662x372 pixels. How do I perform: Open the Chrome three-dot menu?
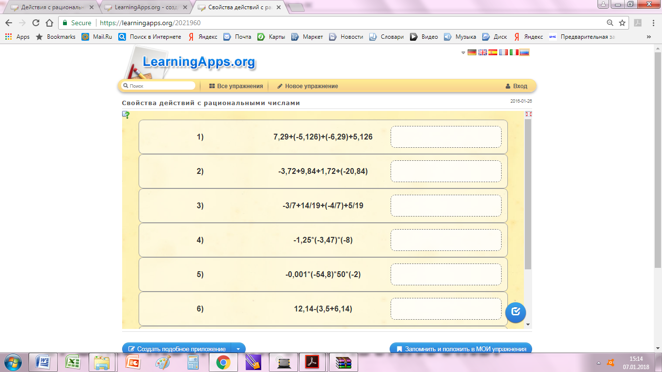click(x=652, y=23)
